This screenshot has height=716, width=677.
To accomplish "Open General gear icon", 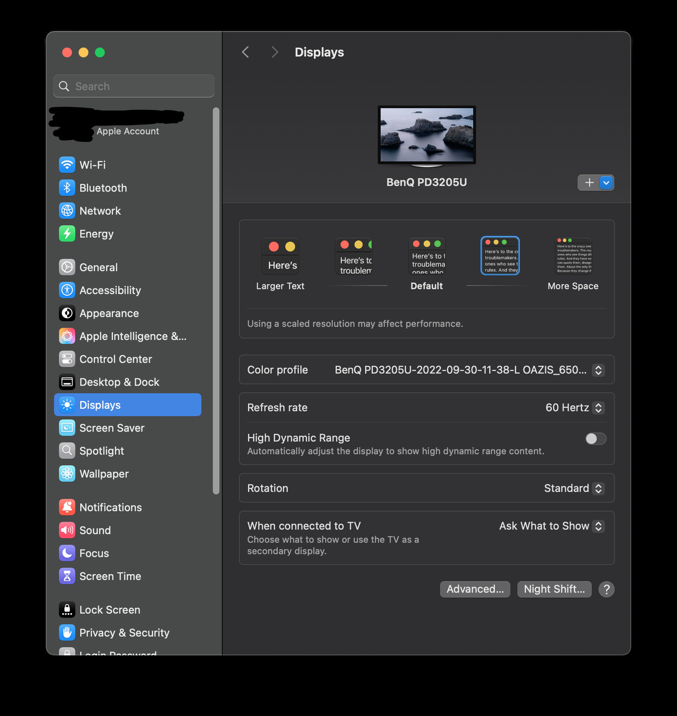I will point(67,267).
